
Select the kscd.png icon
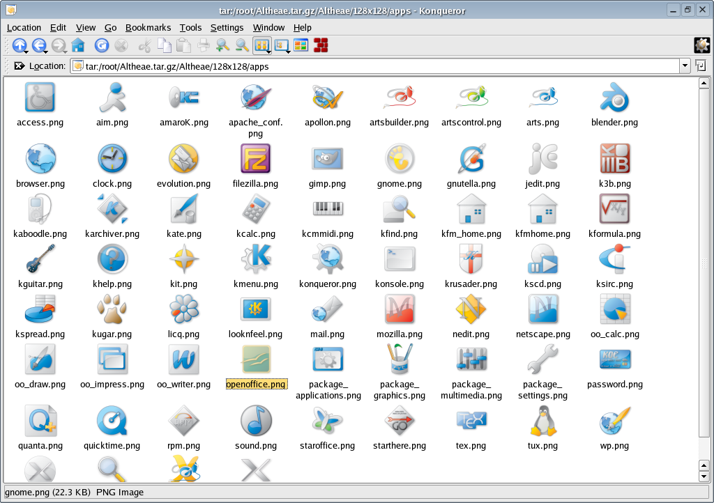click(542, 258)
